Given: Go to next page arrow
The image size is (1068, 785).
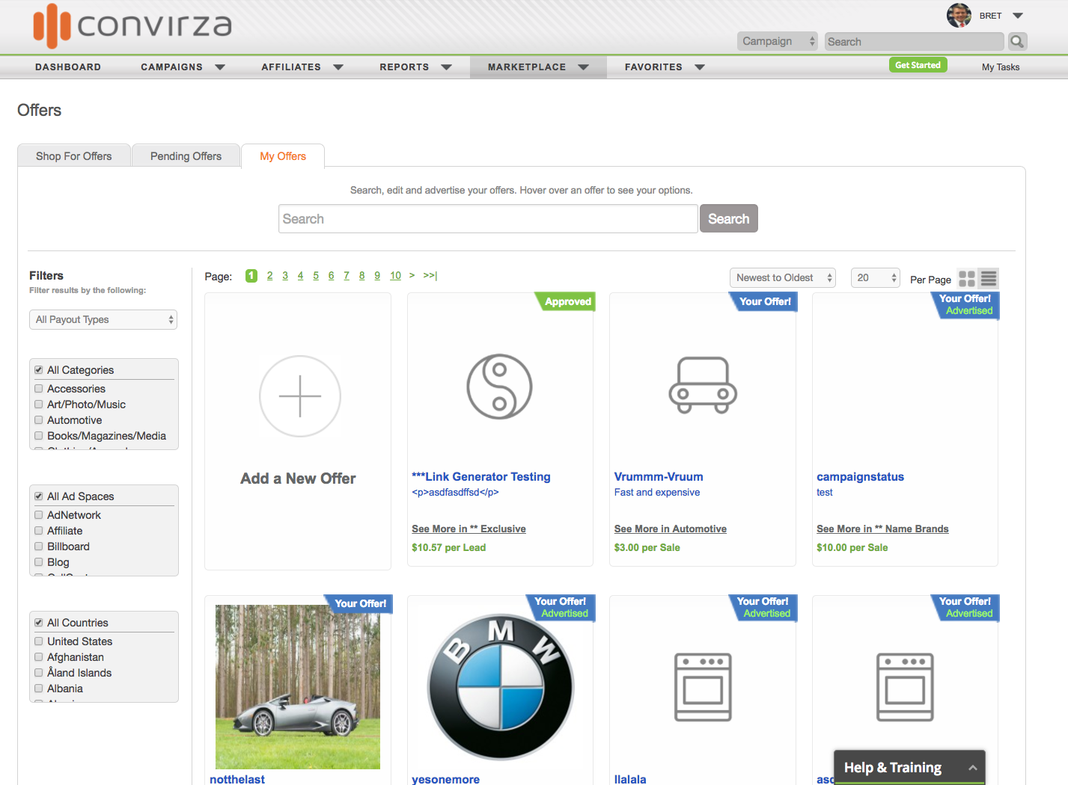Looking at the screenshot, I should tap(412, 276).
